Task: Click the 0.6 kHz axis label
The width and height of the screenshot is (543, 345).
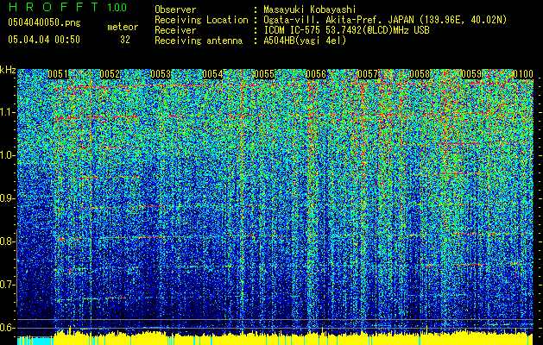Action: point(8,328)
